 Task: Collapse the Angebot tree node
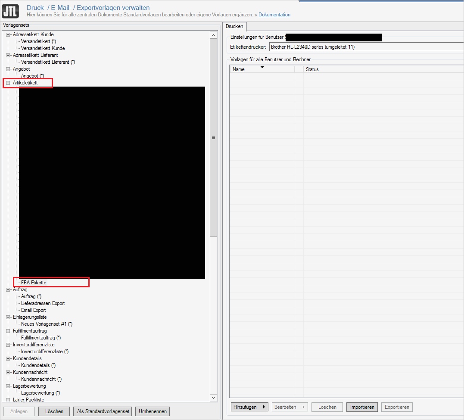[8, 69]
